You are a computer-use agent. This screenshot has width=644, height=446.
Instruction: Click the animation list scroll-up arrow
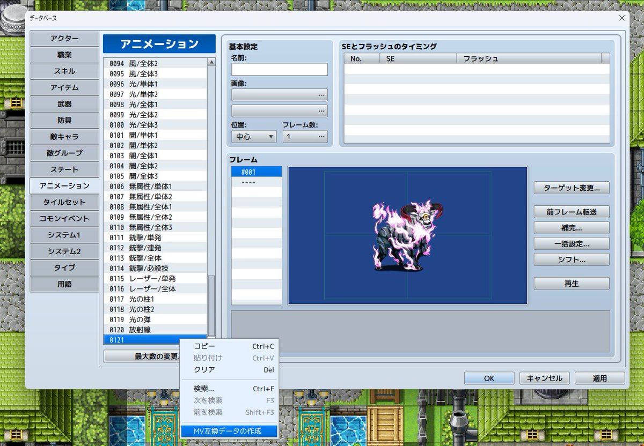pyautogui.click(x=211, y=62)
